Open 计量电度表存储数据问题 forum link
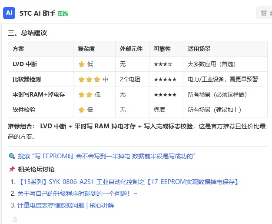 click(x=66, y=205)
